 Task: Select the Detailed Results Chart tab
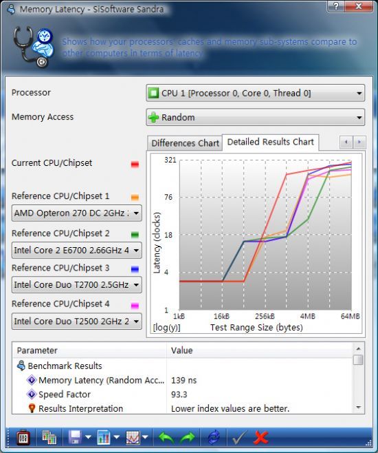(x=271, y=142)
